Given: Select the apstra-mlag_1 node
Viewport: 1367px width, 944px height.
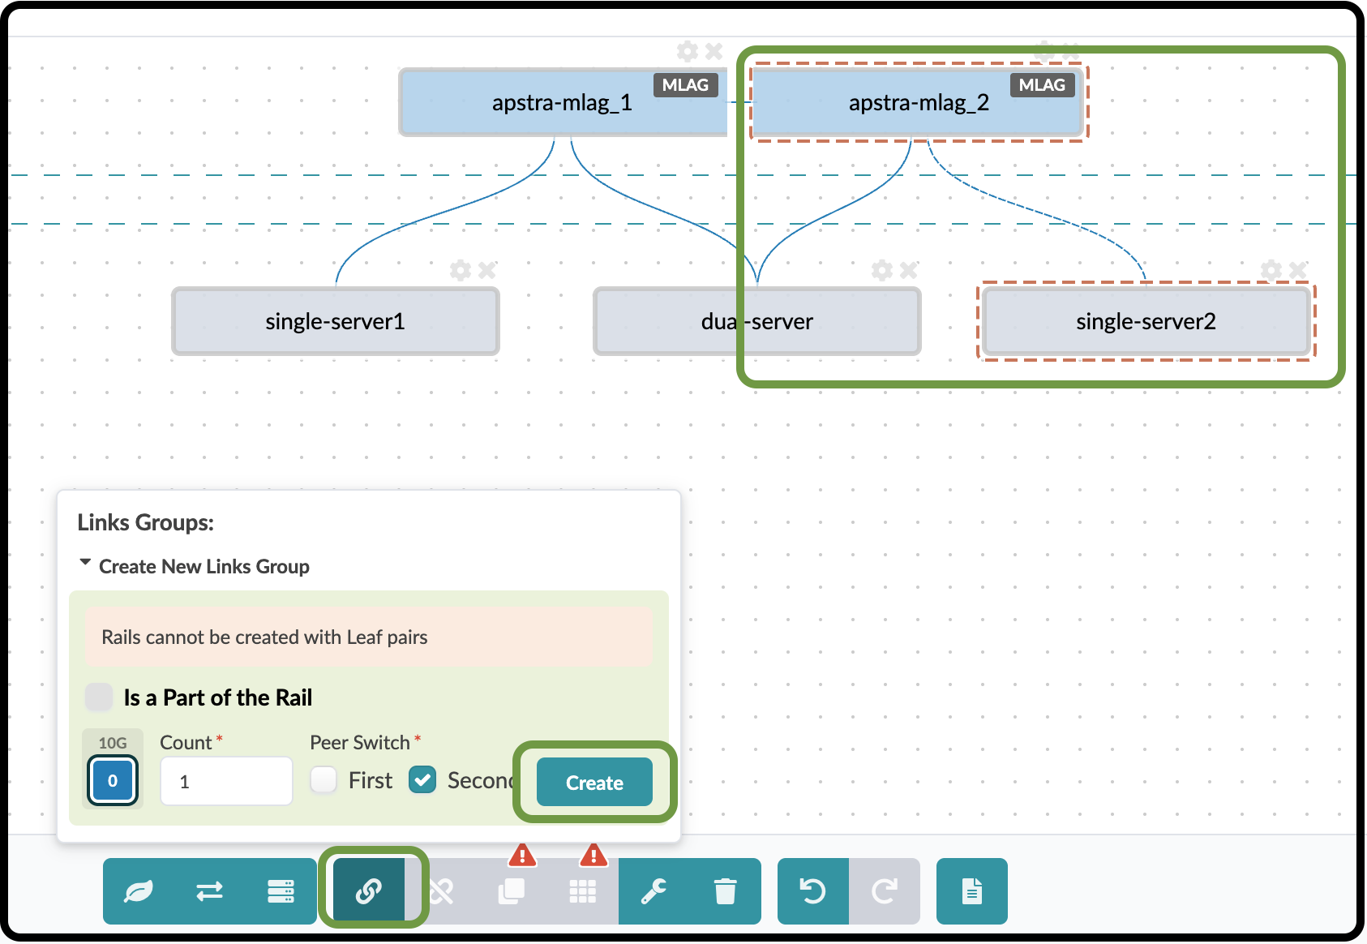Looking at the screenshot, I should [563, 102].
